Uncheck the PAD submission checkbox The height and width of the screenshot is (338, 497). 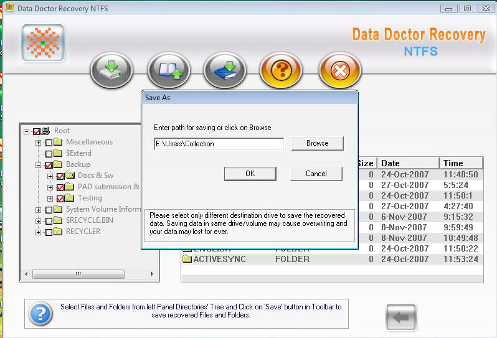click(60, 187)
